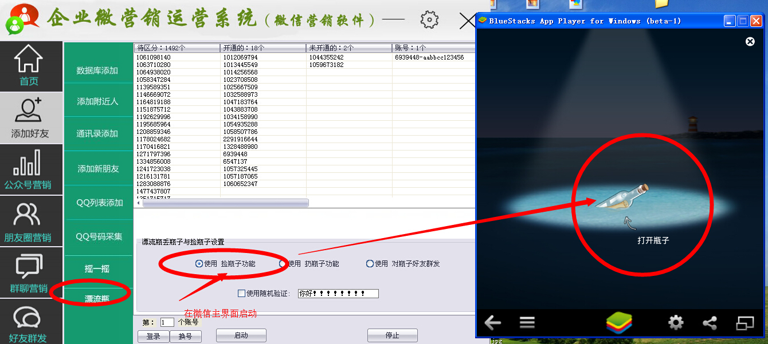Image resolution: width=768 pixels, height=344 pixels.
Task: Enable the 使用随机验证 checkbox
Action: click(241, 294)
